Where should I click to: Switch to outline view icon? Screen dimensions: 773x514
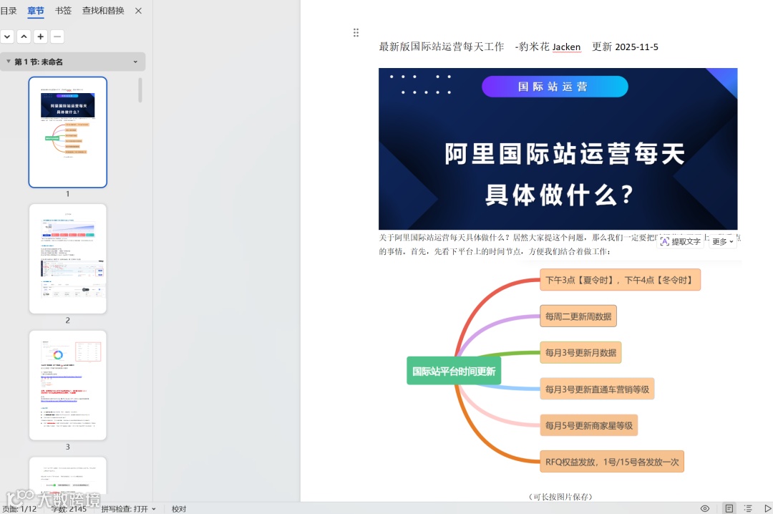pyautogui.click(x=748, y=508)
